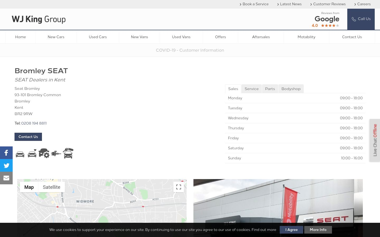Click the car with keys icon
Screen dimensions: 380x237
[x=68, y=153]
